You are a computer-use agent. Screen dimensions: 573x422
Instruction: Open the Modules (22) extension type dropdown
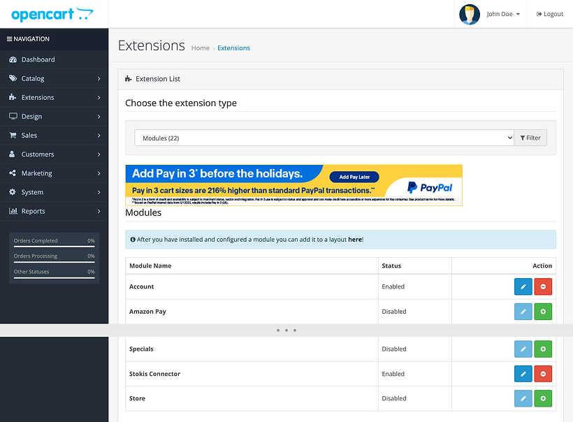324,138
